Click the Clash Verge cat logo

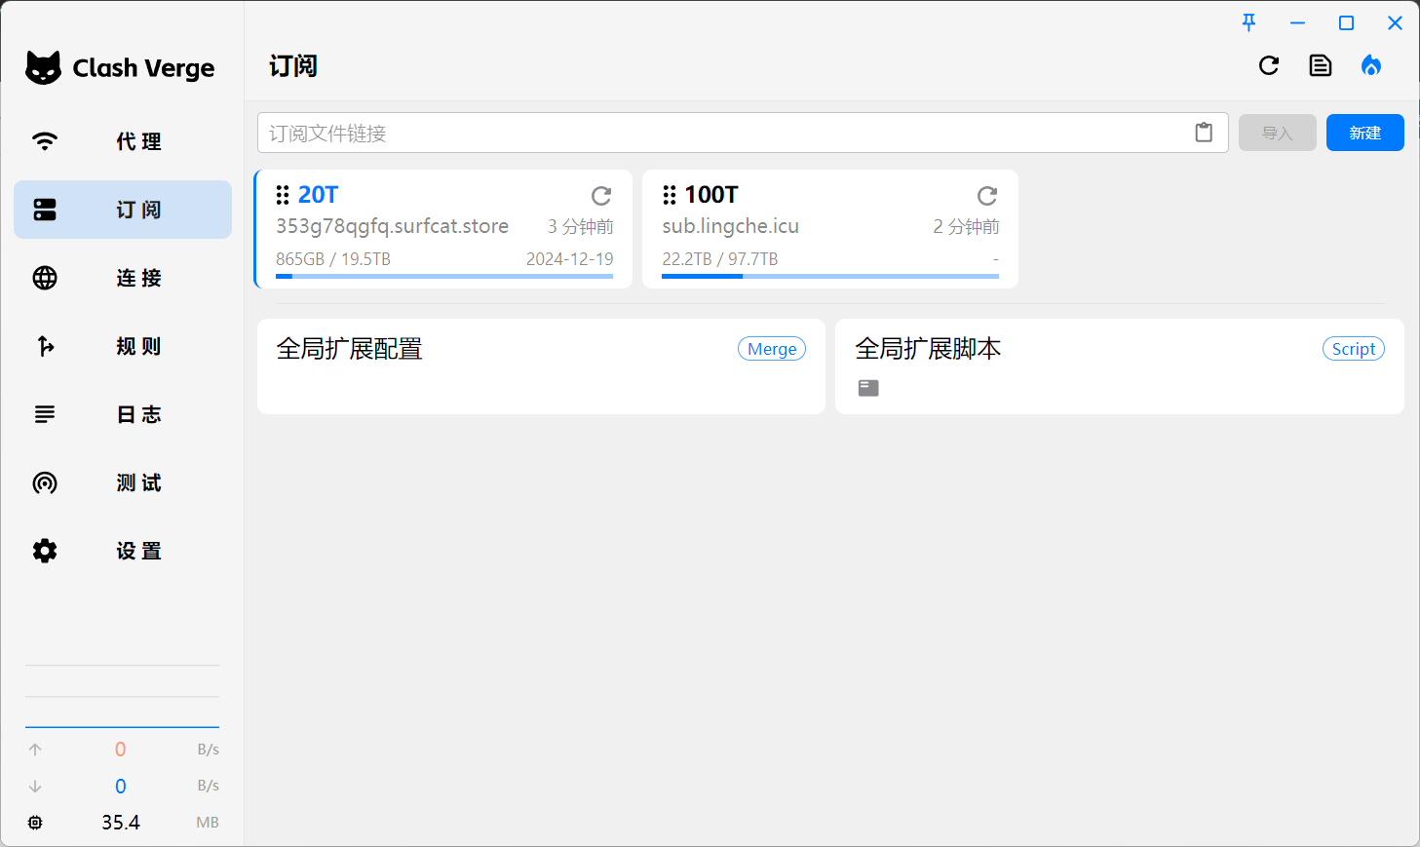[x=43, y=67]
